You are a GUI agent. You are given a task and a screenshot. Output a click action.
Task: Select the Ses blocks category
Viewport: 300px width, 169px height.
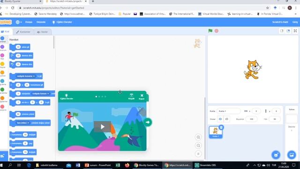pos(2,56)
